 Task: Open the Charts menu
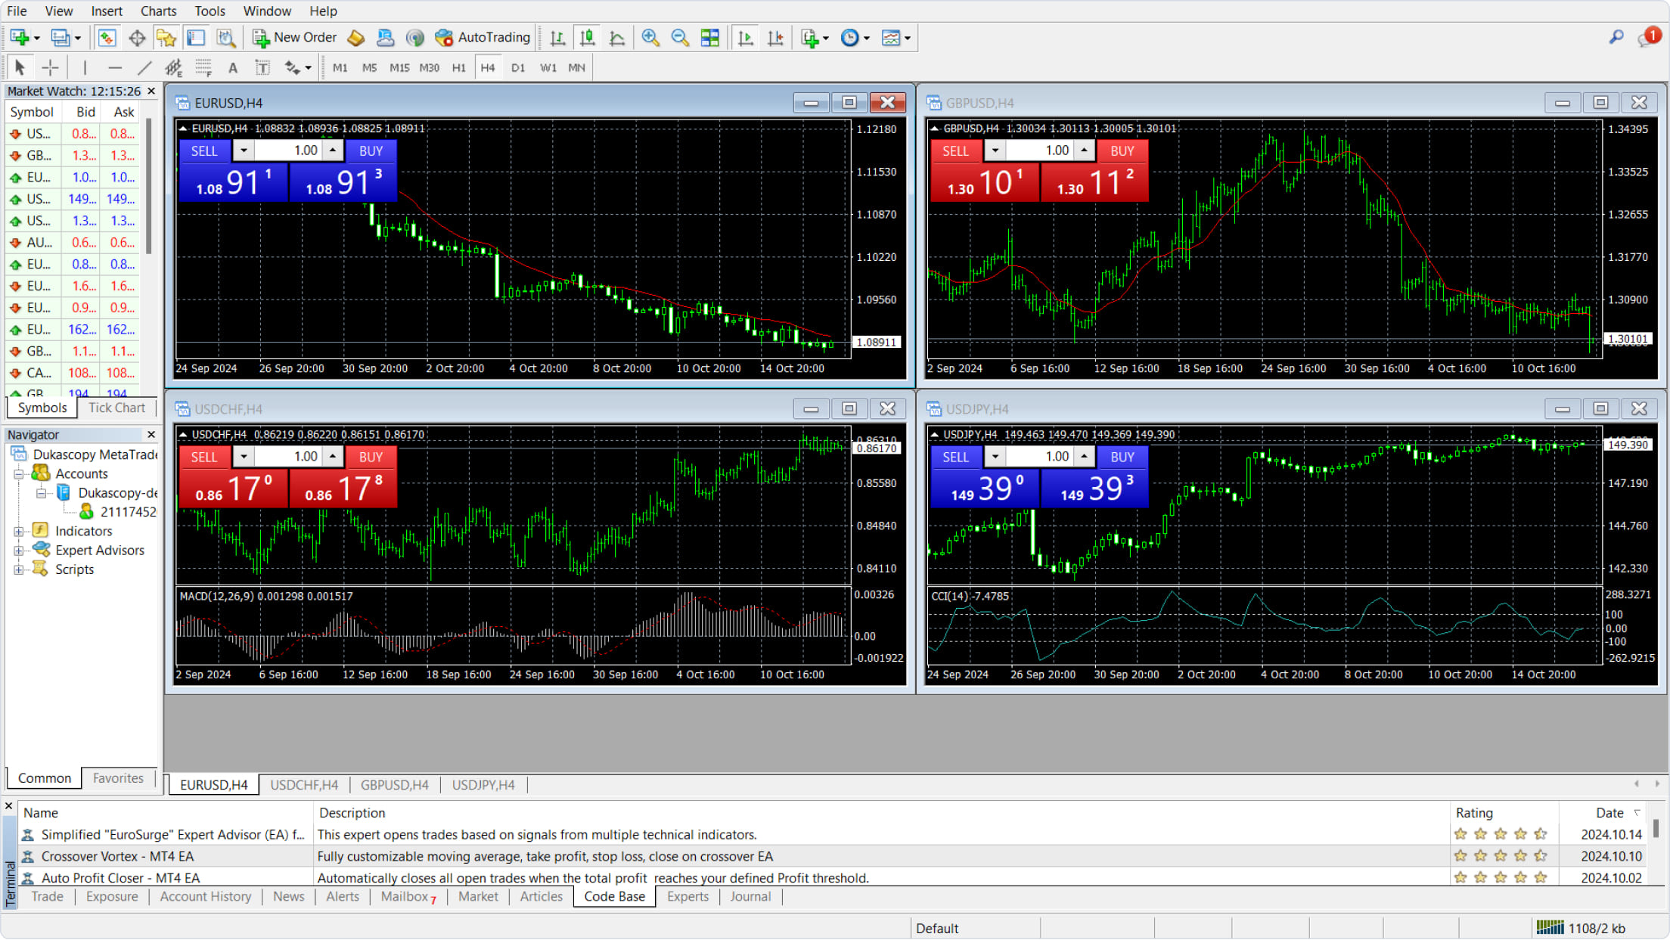(158, 11)
